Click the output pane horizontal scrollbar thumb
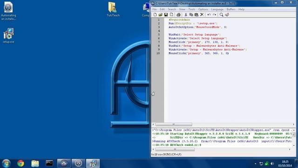The image size is (298, 168). click(x=175, y=149)
